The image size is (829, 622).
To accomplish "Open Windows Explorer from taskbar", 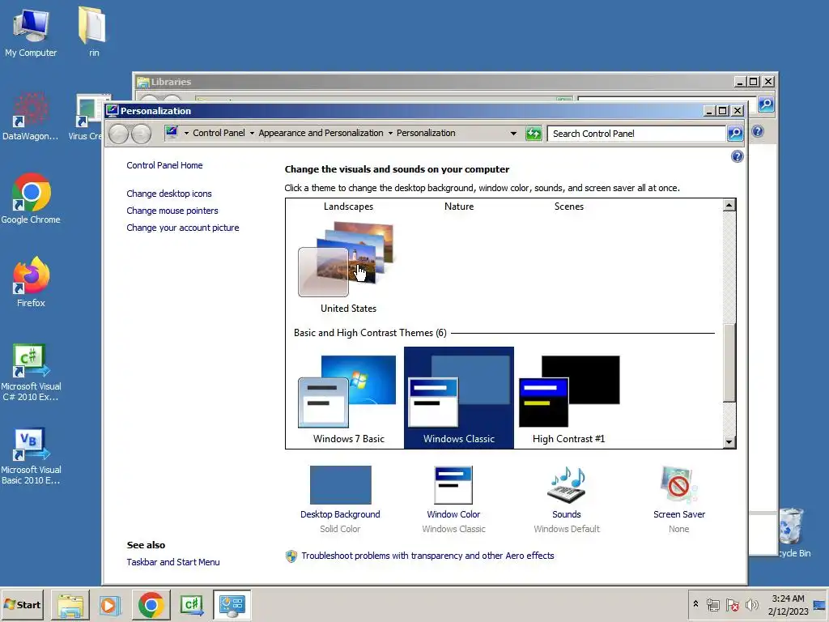I will [x=70, y=604].
